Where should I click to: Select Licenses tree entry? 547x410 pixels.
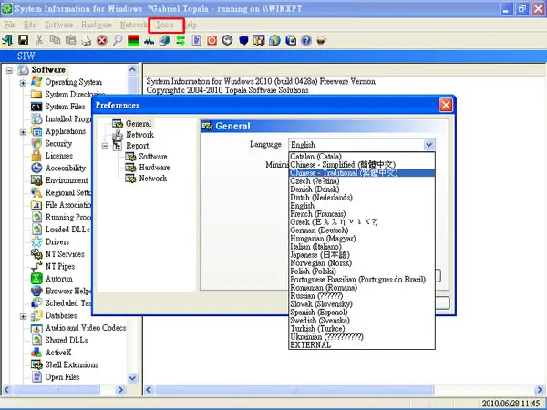pyautogui.click(x=59, y=156)
